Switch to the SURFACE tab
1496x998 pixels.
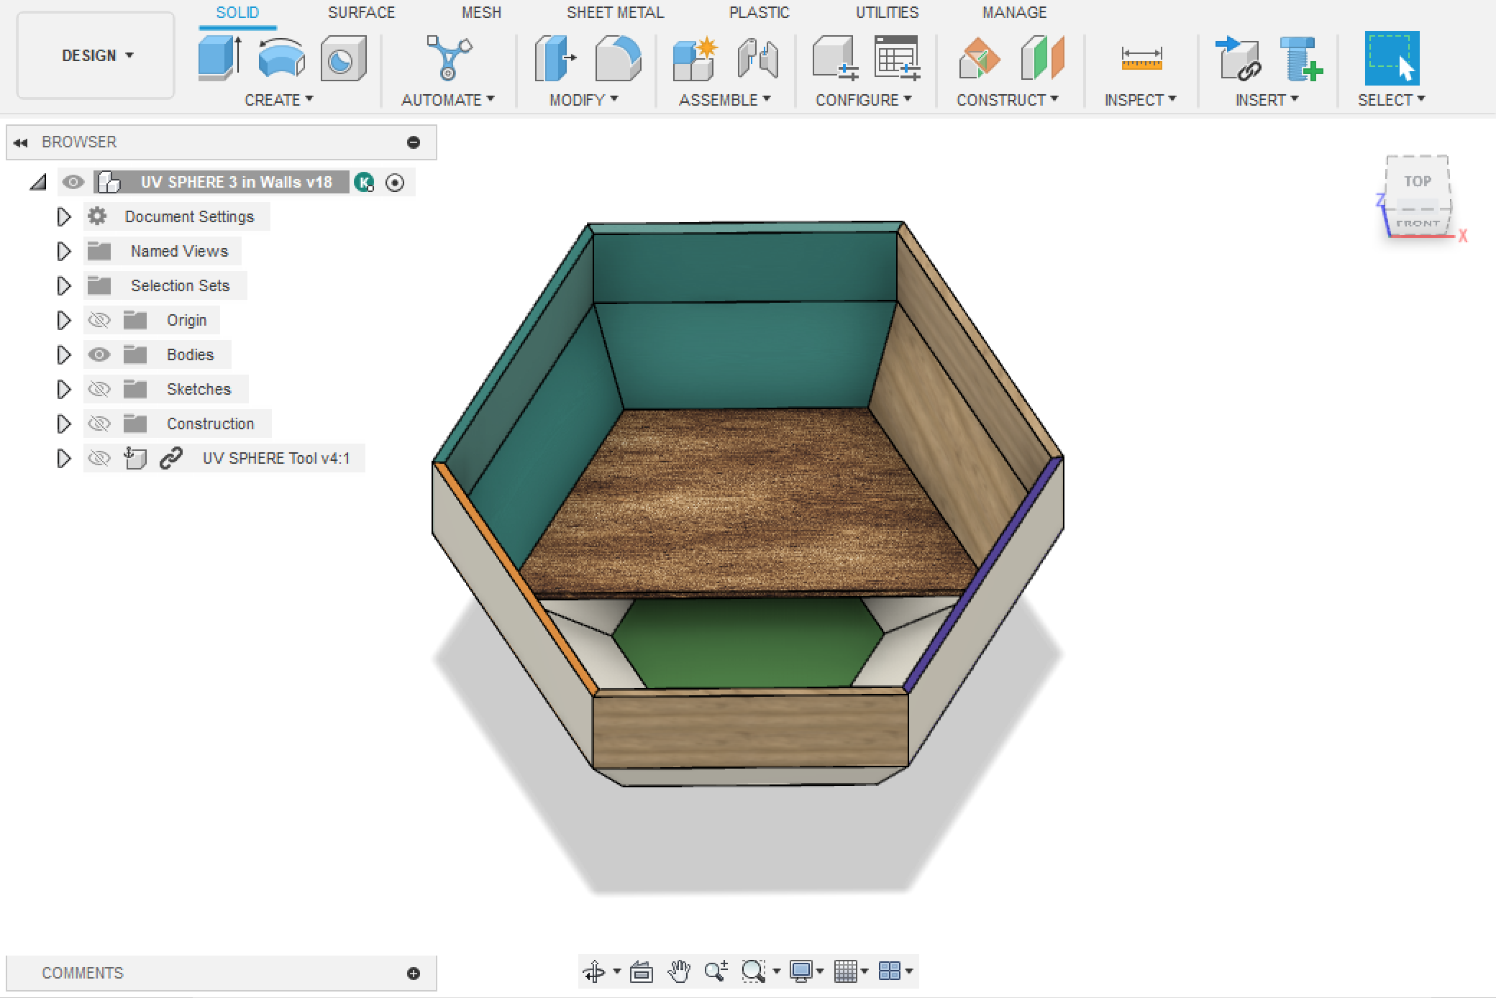click(x=361, y=12)
